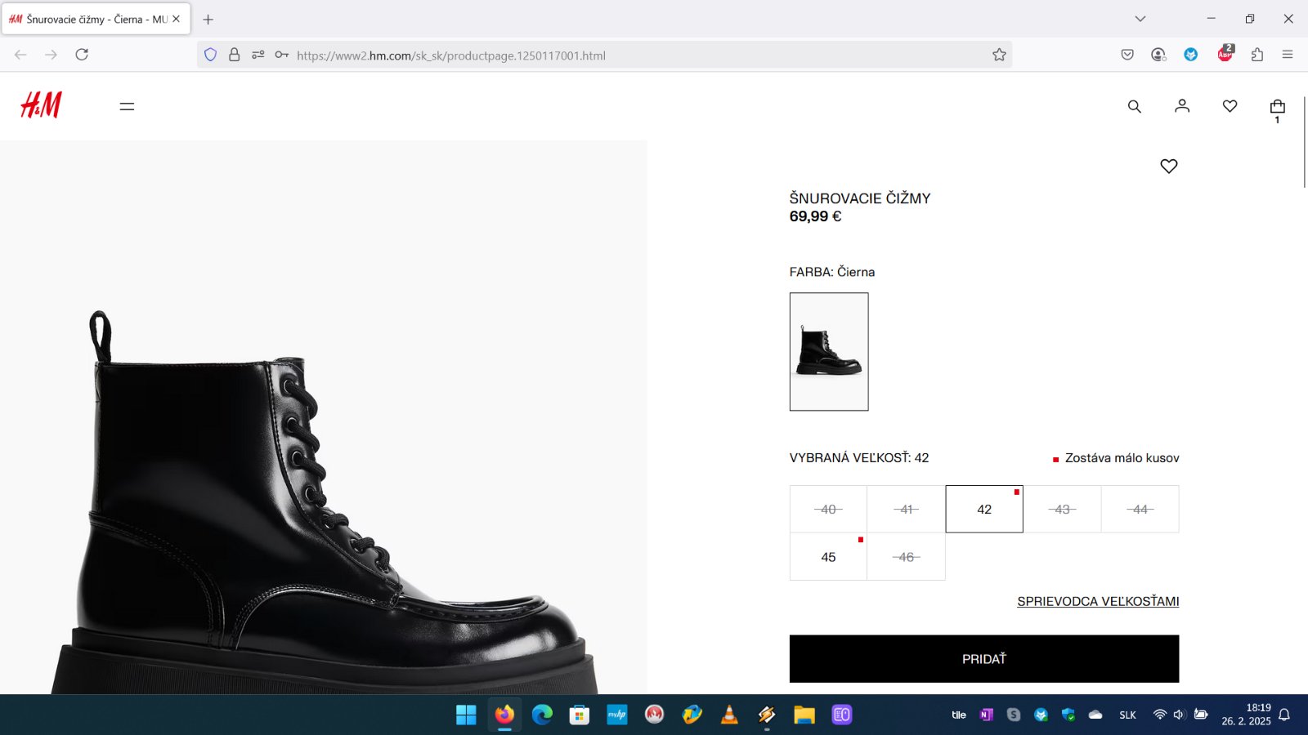The height and width of the screenshot is (735, 1308).
Task: Expand the Firefox tab list chevron
Action: (x=1140, y=19)
